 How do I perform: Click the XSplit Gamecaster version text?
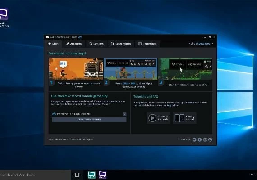click(65, 139)
